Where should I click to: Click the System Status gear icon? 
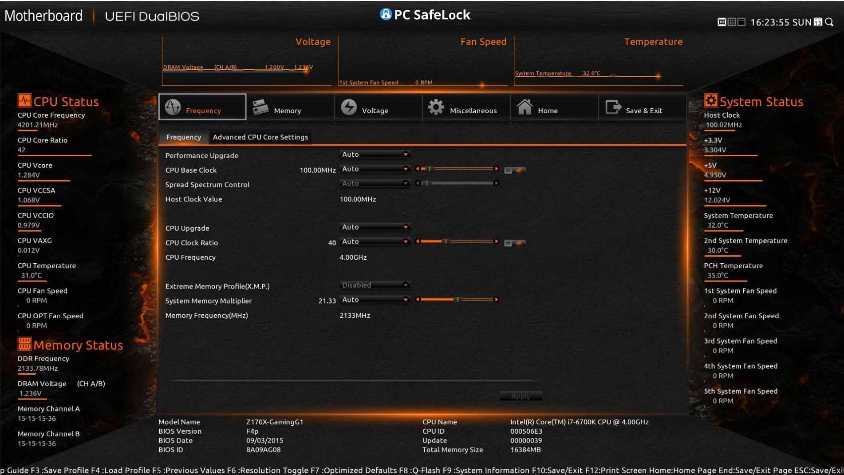coord(710,100)
